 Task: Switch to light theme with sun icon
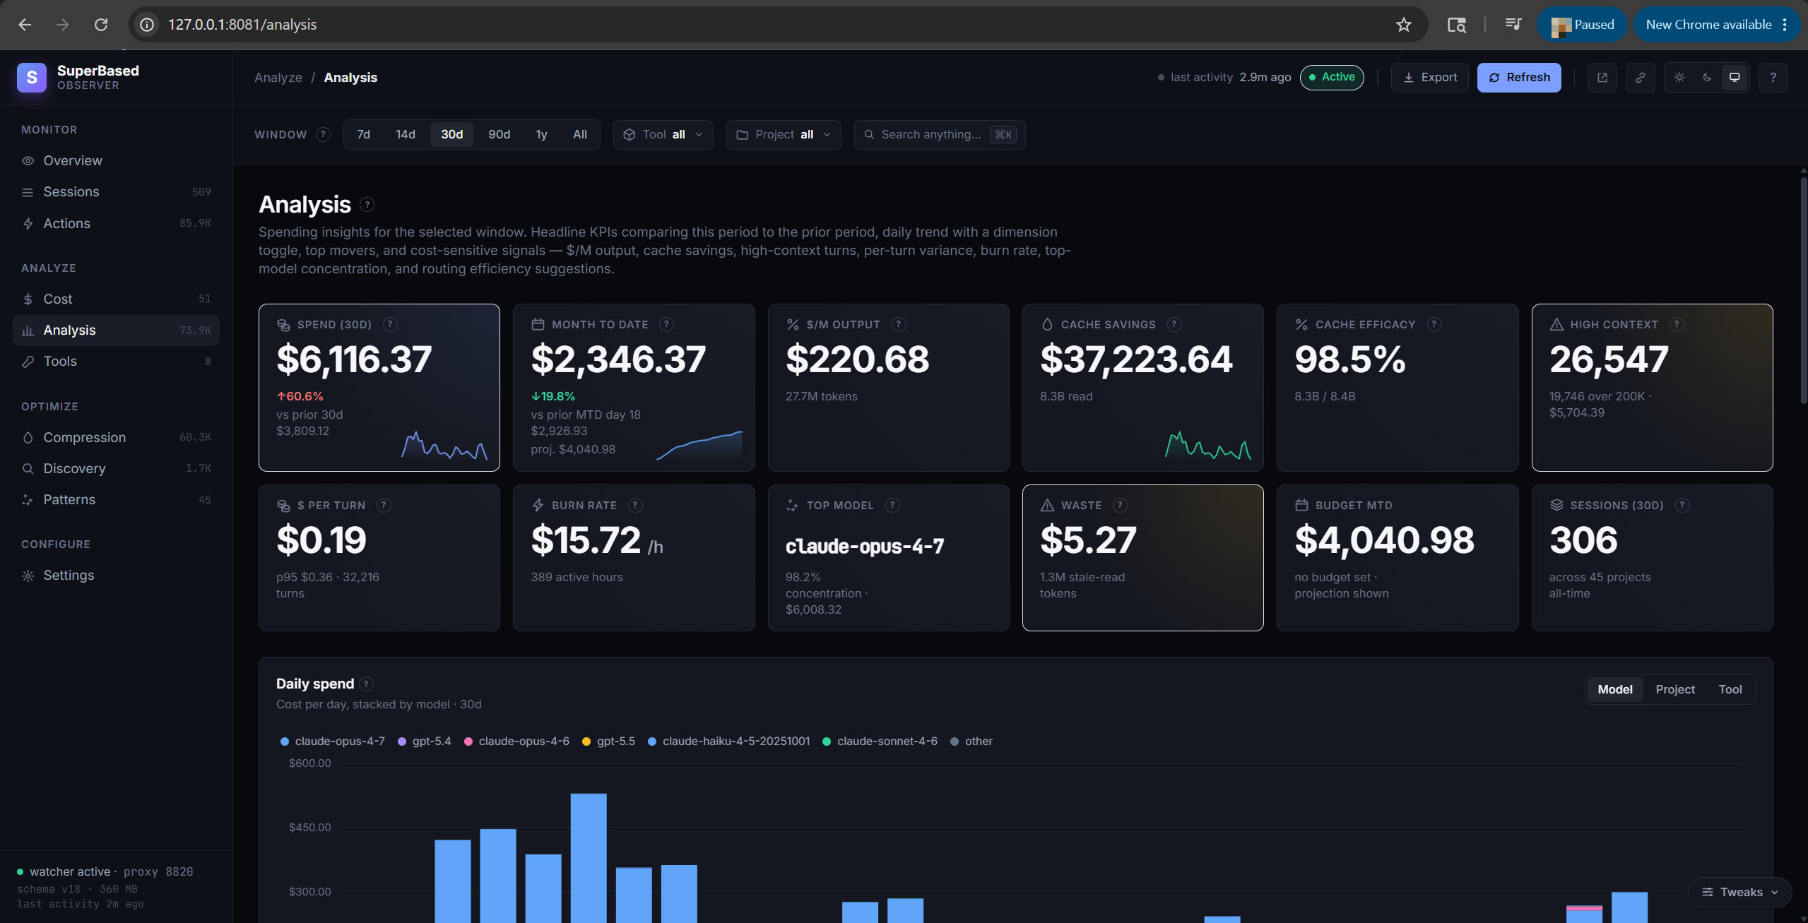point(1679,78)
